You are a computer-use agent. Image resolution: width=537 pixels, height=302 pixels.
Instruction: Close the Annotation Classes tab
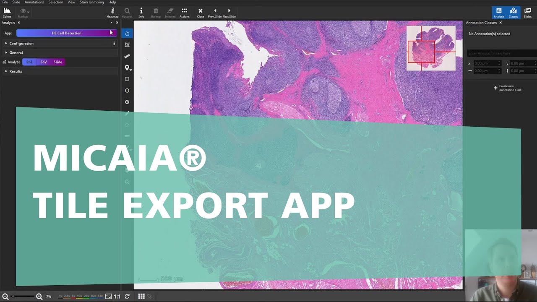tap(501, 23)
